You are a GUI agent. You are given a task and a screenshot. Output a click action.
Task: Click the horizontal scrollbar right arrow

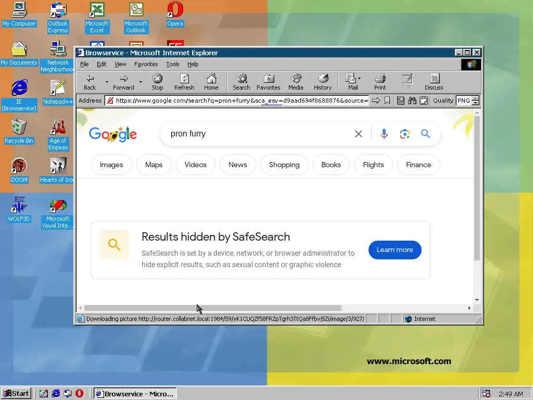click(x=469, y=308)
